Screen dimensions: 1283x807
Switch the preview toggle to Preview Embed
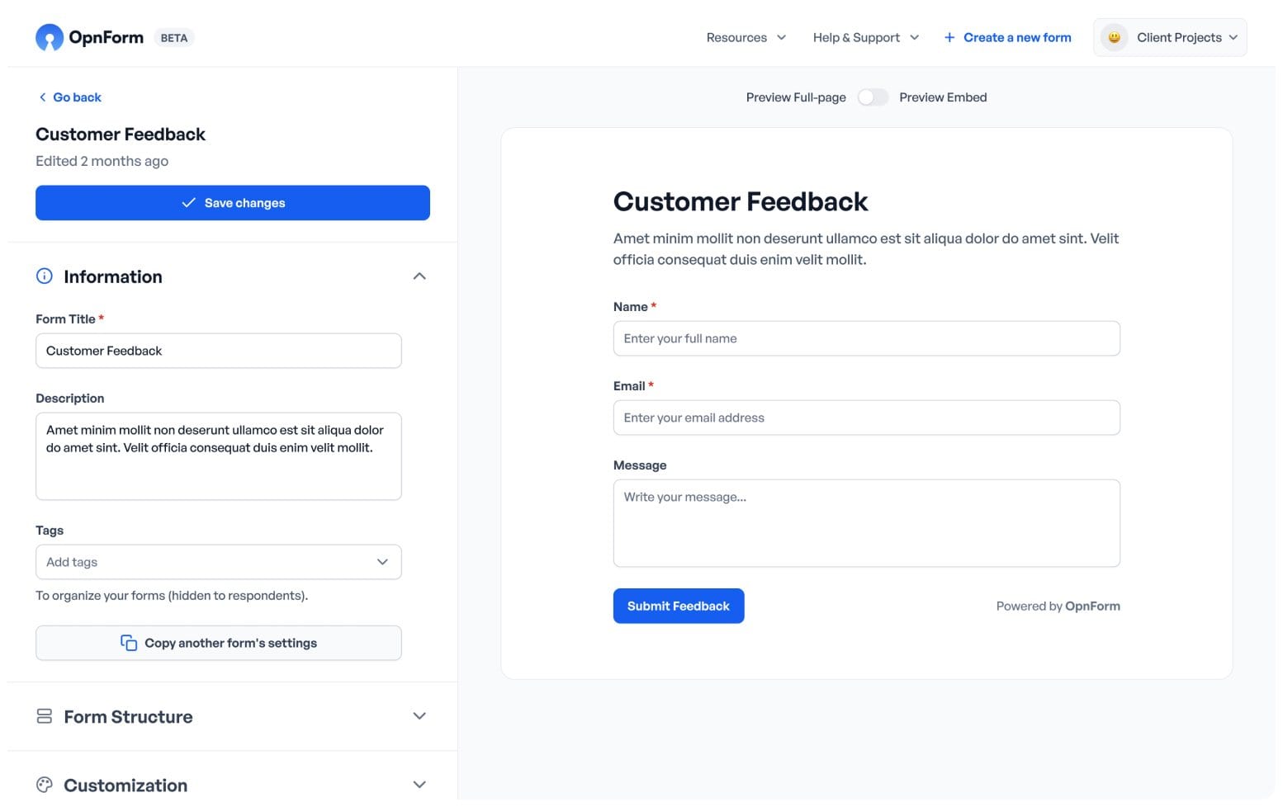coord(873,97)
